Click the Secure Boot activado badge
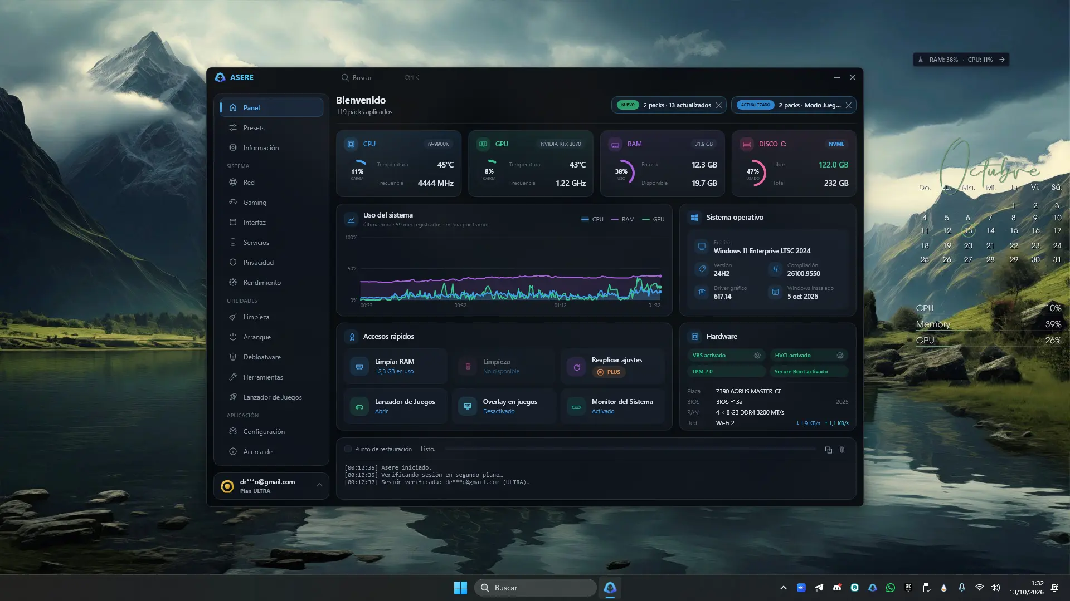 pyautogui.click(x=809, y=371)
